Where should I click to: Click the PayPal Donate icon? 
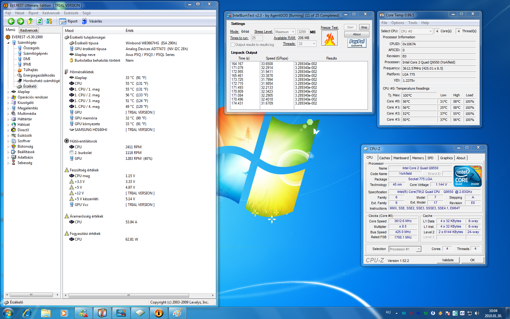[x=357, y=43]
